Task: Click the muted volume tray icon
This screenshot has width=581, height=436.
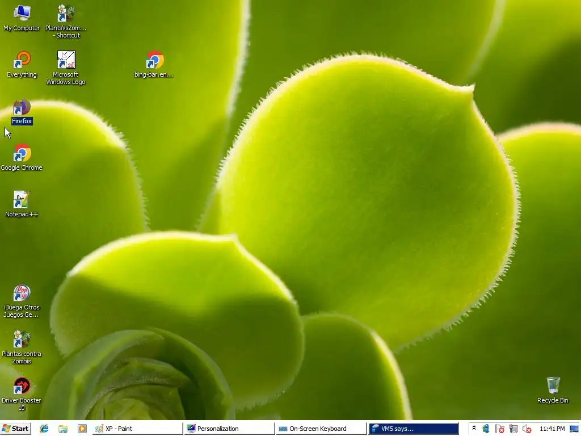Action: [x=527, y=429]
